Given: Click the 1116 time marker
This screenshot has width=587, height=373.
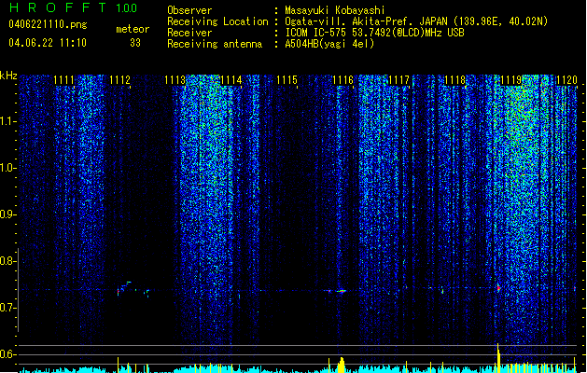Looking at the screenshot, I should coord(342,80).
